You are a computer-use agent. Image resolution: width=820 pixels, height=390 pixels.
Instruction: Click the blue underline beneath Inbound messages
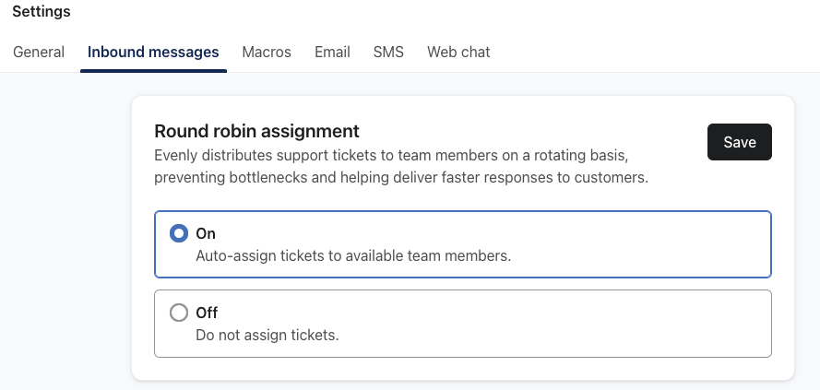click(x=153, y=70)
